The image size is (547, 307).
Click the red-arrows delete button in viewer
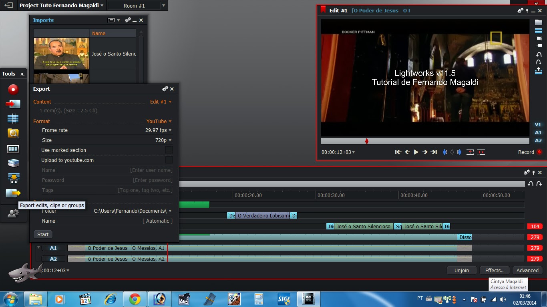481,152
